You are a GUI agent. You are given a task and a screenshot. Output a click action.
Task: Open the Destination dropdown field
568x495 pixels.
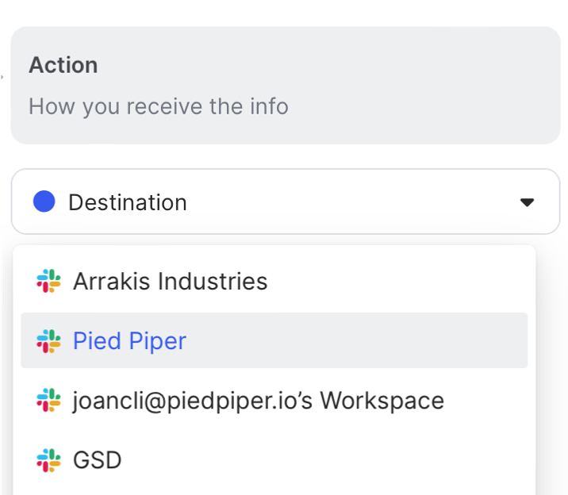pyautogui.click(x=286, y=201)
